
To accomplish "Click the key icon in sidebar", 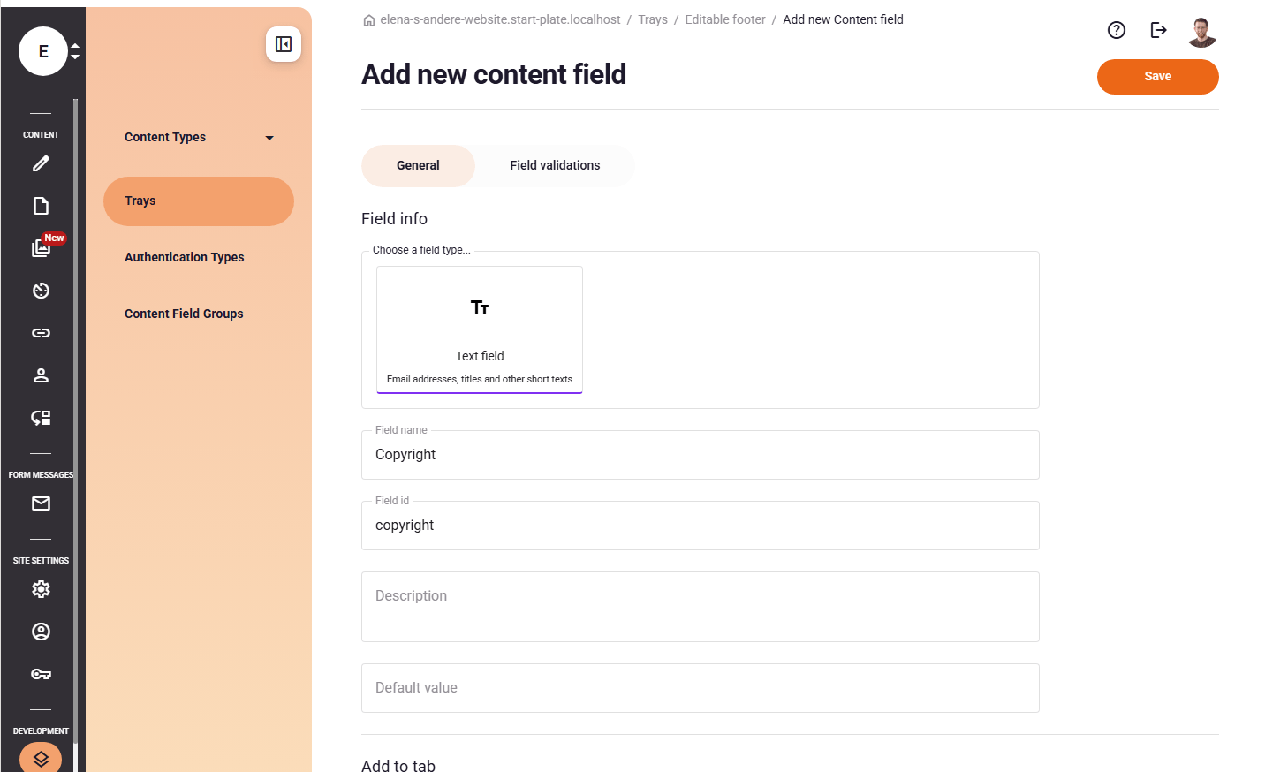I will 41,674.
